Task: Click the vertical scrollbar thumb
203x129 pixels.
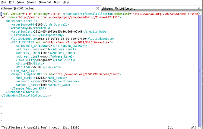Action: (200, 71)
